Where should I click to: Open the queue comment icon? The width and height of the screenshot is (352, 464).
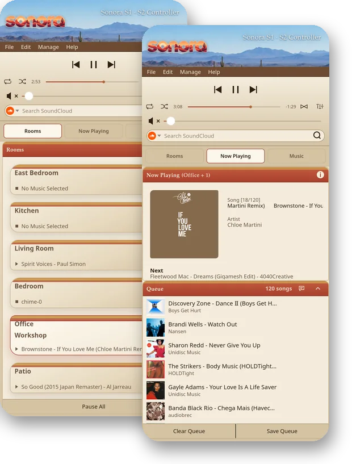tap(301, 288)
